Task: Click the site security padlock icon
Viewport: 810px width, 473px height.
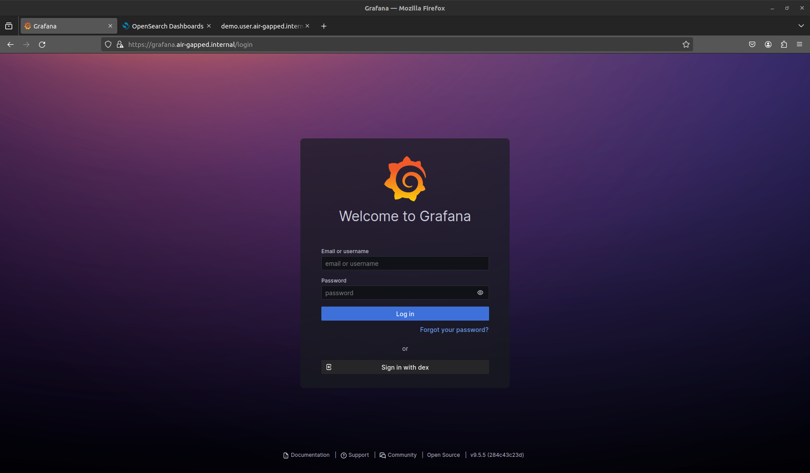Action: [120, 44]
